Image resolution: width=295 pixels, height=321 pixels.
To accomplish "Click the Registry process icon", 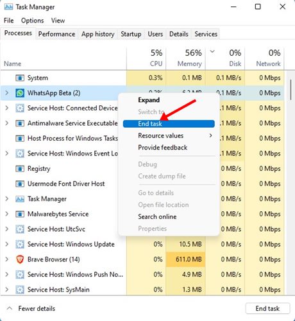I will 20,169.
